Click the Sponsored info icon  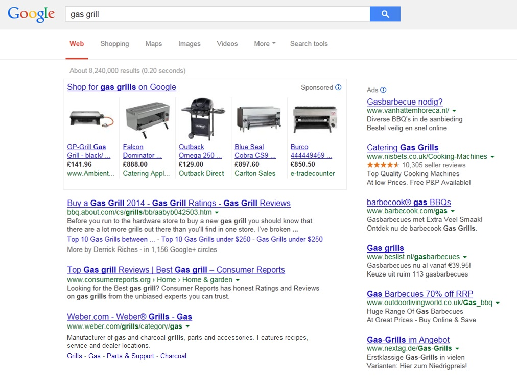pyautogui.click(x=338, y=87)
